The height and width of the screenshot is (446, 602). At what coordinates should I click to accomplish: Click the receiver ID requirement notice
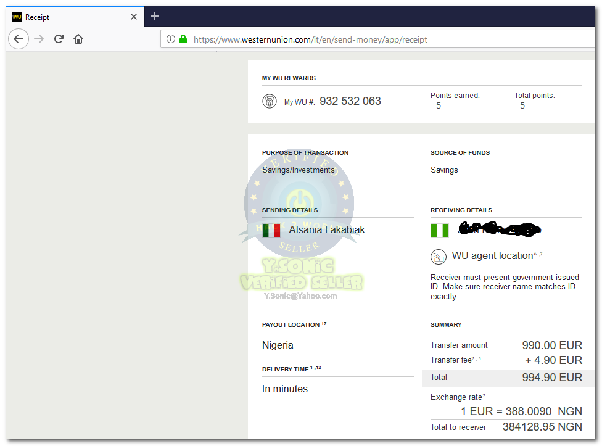(505, 287)
